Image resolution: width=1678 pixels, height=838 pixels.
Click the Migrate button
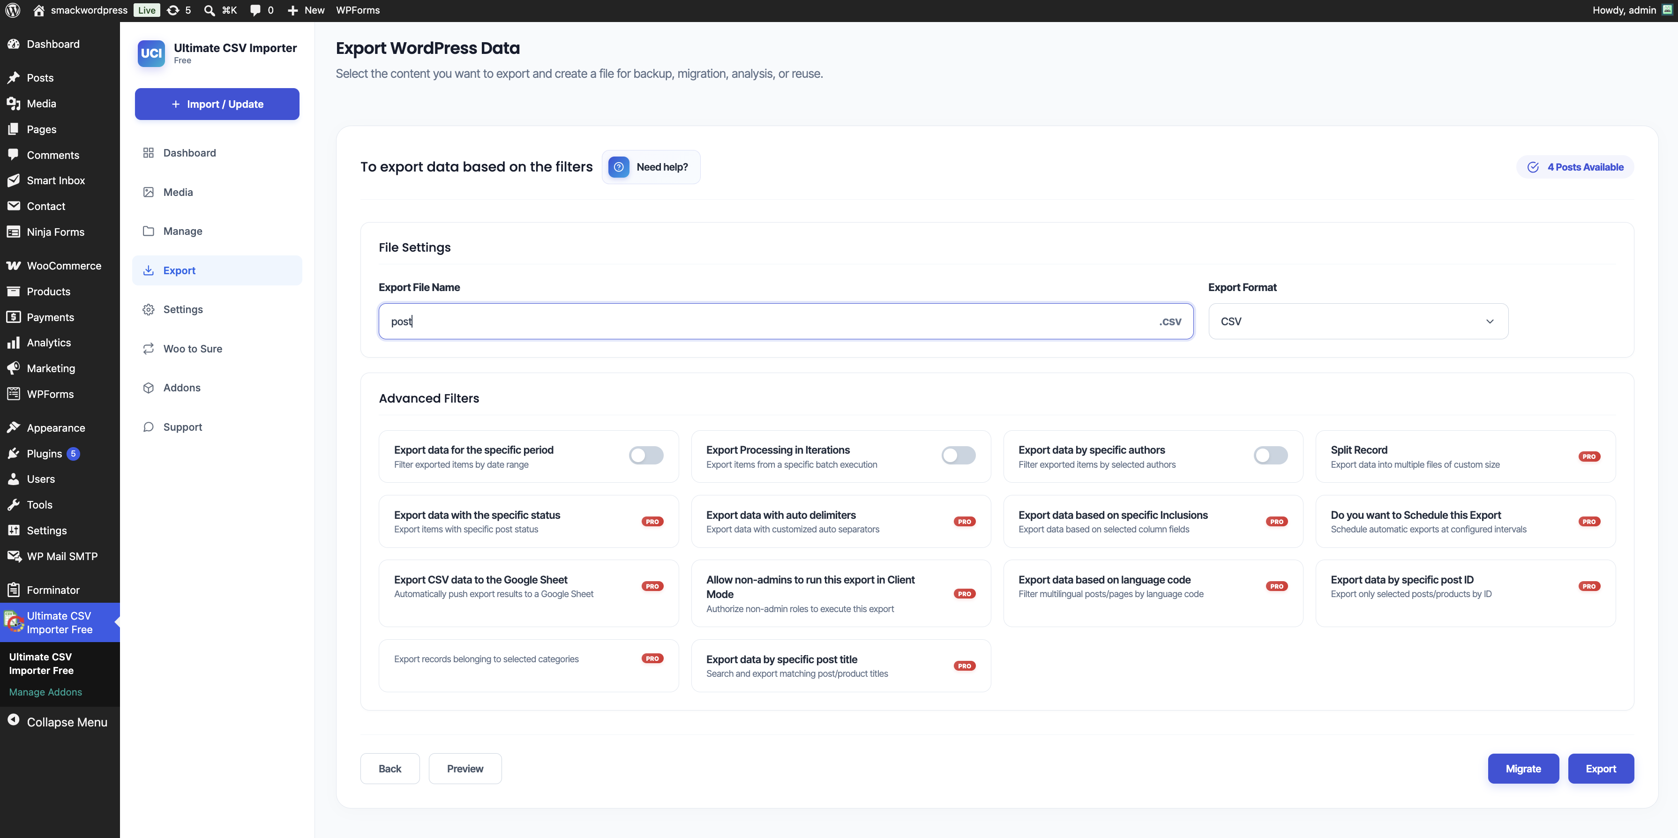coord(1523,768)
